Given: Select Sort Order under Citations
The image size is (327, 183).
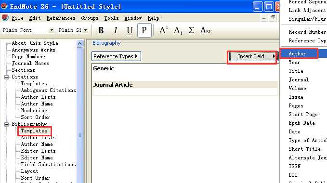Looking at the screenshot, I should coord(35,118).
